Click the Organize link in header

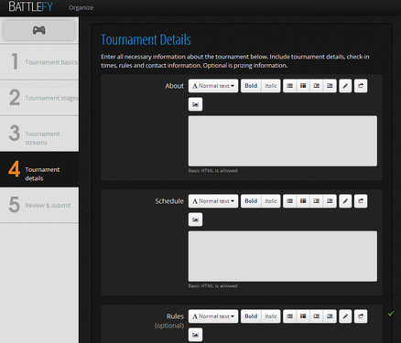pos(81,7)
